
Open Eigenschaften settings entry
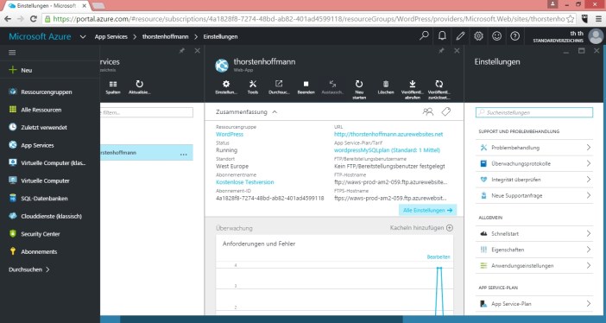(535, 250)
